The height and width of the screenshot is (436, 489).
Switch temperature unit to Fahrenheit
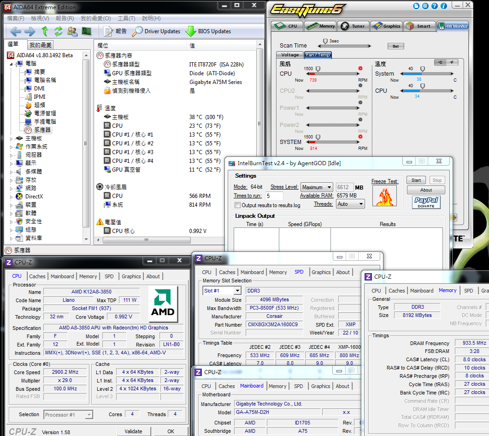451,62
